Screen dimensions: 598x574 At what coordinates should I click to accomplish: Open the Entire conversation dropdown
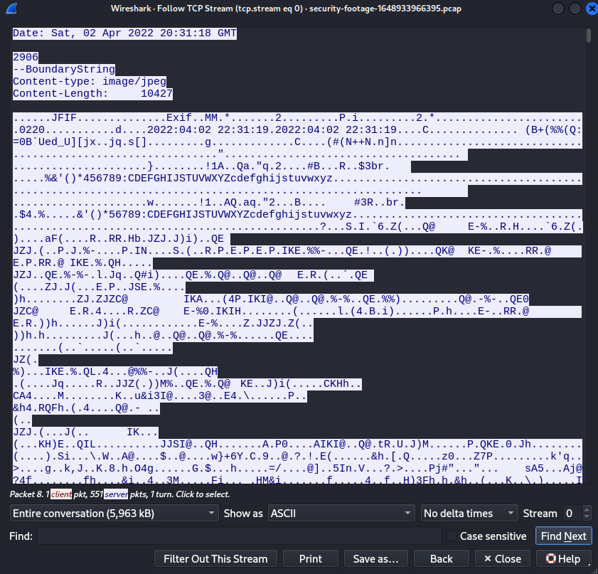click(x=114, y=514)
